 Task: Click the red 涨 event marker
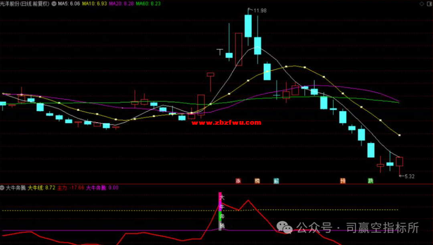point(238,181)
